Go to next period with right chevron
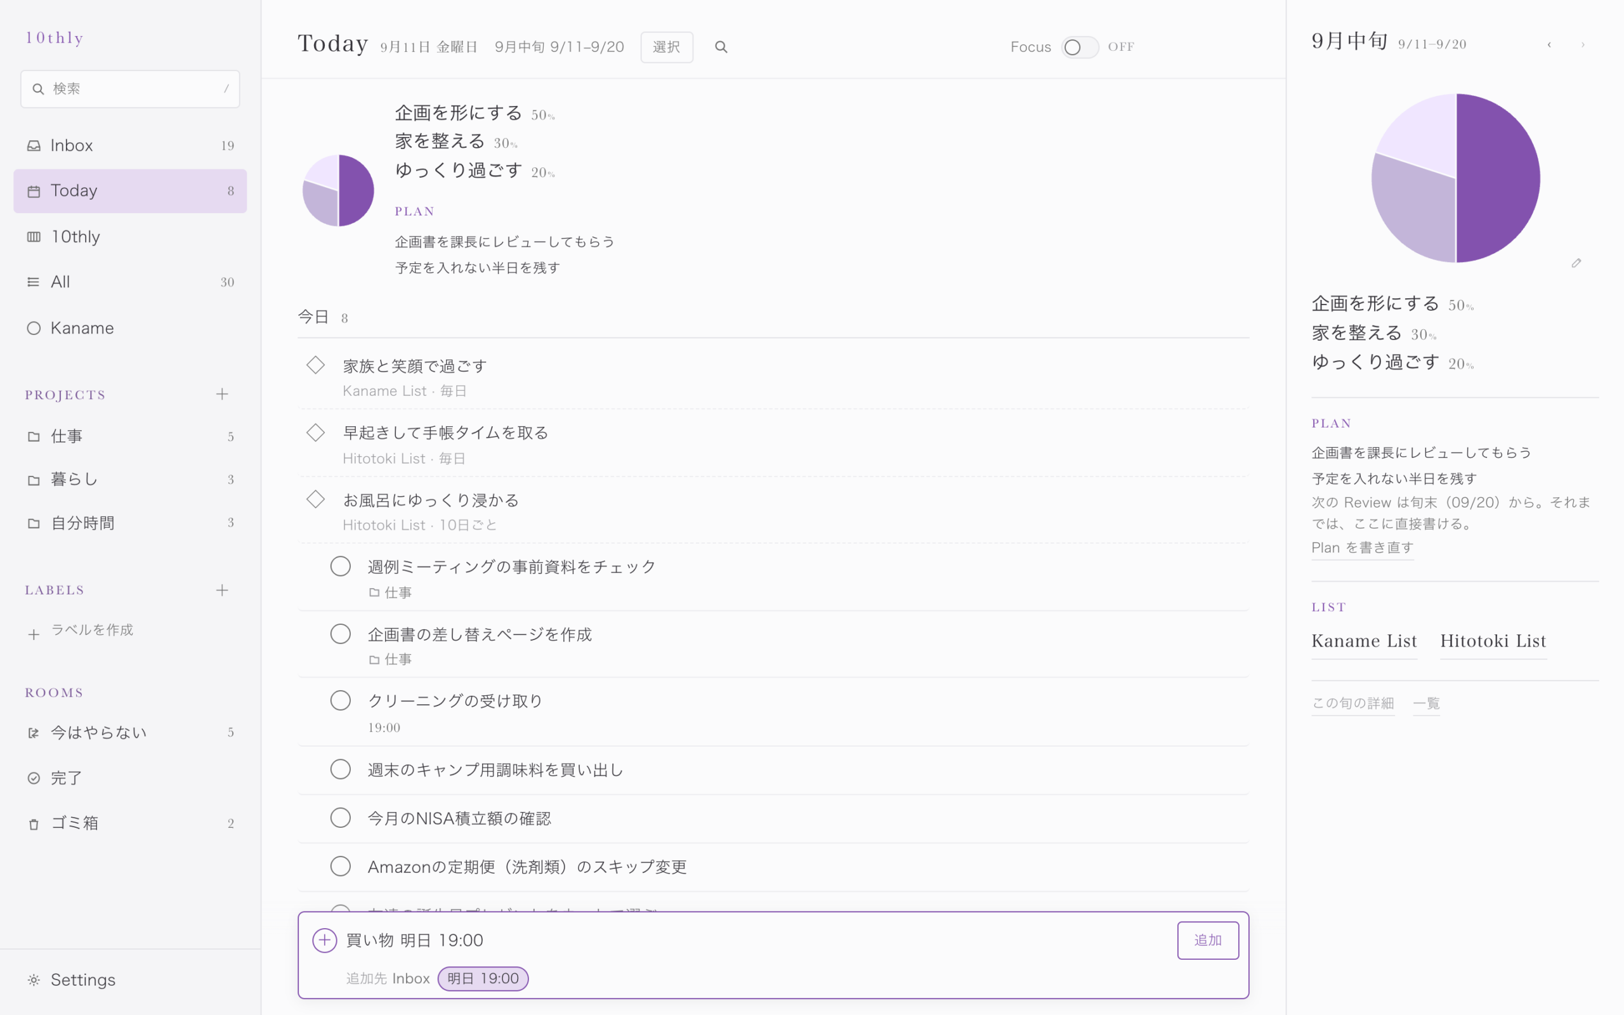The image size is (1624, 1015). 1582,45
